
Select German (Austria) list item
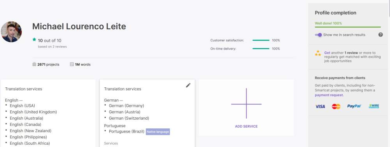pos(125,112)
